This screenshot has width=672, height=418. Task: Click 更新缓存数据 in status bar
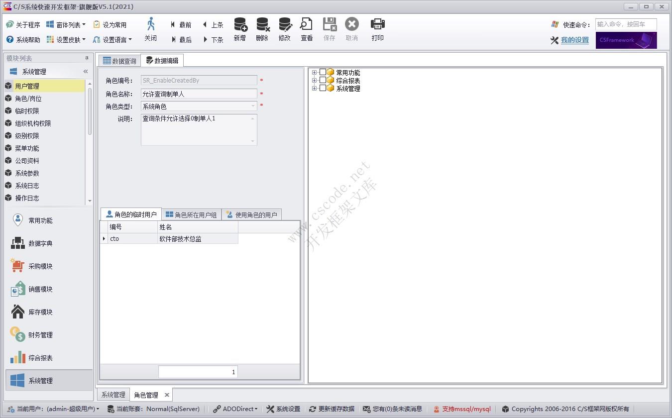point(332,409)
